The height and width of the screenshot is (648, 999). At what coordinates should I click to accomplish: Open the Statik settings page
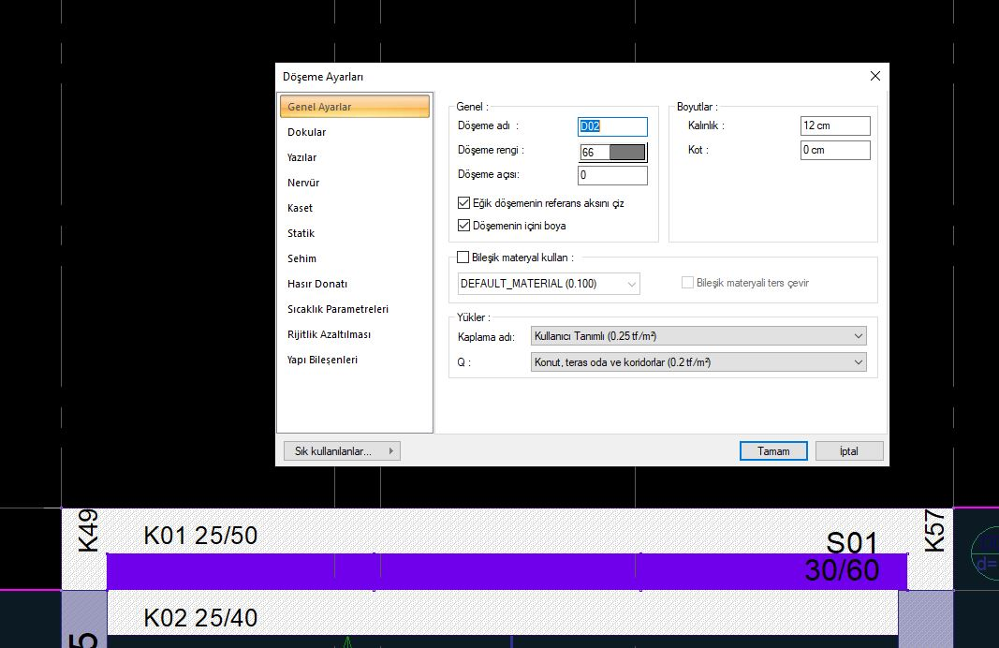[x=301, y=233]
